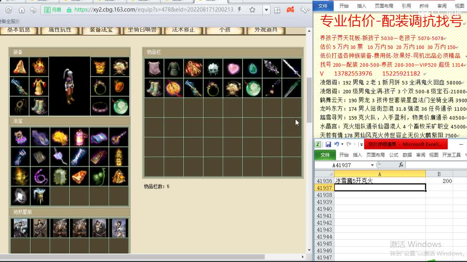The image size is (467, 262).
Task: Click the pink cloak item in inventory
Action: (154, 68)
